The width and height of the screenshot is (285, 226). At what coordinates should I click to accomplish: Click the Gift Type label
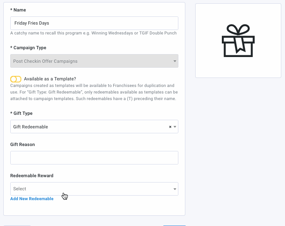[21, 113]
